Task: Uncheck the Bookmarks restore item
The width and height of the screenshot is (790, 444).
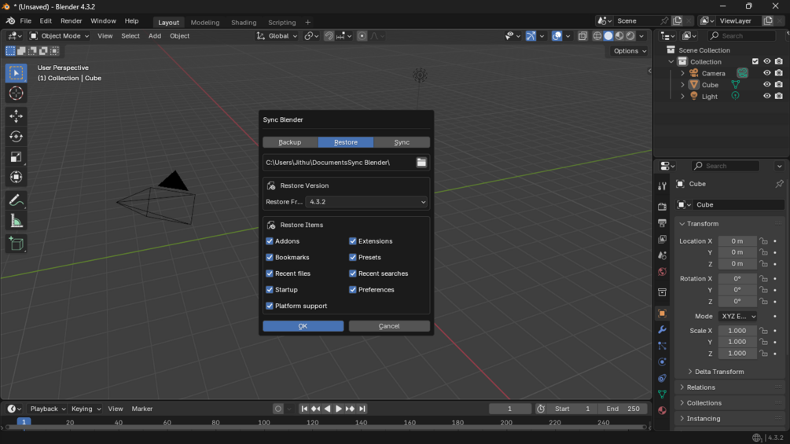Action: click(270, 257)
